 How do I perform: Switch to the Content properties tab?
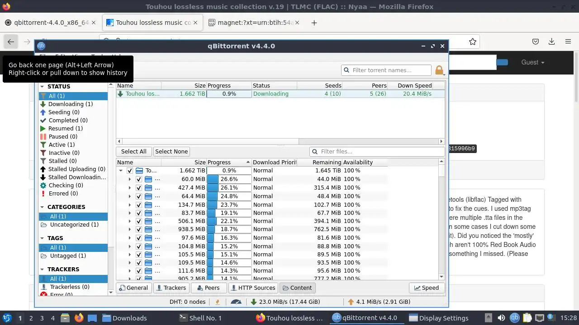point(297,288)
